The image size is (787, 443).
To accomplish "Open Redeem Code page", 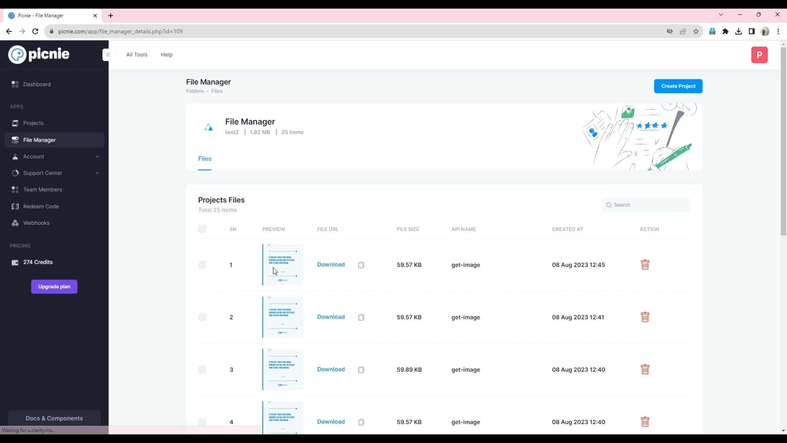I will pos(41,206).
